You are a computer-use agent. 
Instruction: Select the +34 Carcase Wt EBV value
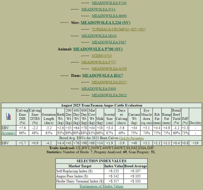(x=134, y=128)
